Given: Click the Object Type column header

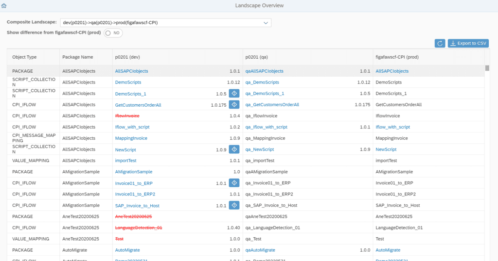Looking at the screenshot, I should tap(34, 57).
